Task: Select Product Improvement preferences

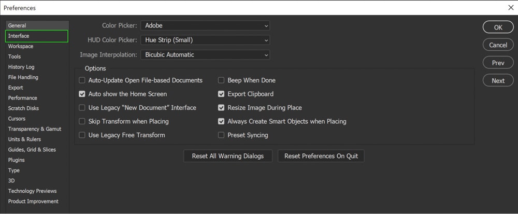Action: (x=37, y=201)
